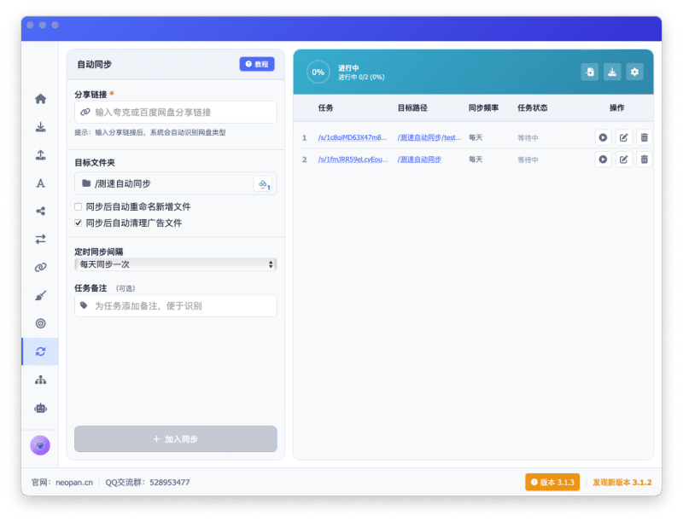Click the 0% progress circle indicator
Image resolution: width=683 pixels, height=522 pixels.
tap(318, 72)
